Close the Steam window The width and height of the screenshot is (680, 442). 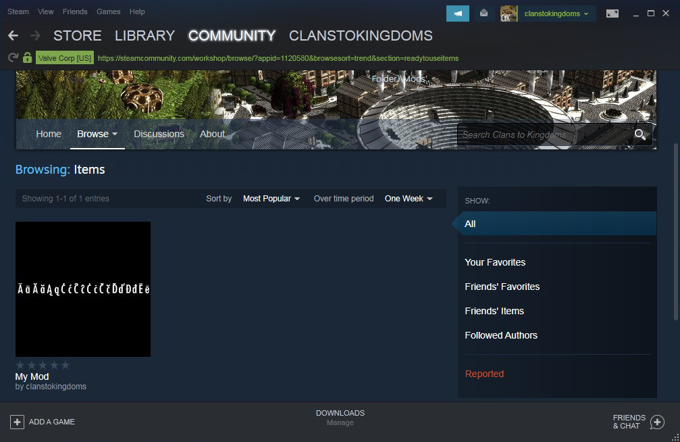(666, 14)
